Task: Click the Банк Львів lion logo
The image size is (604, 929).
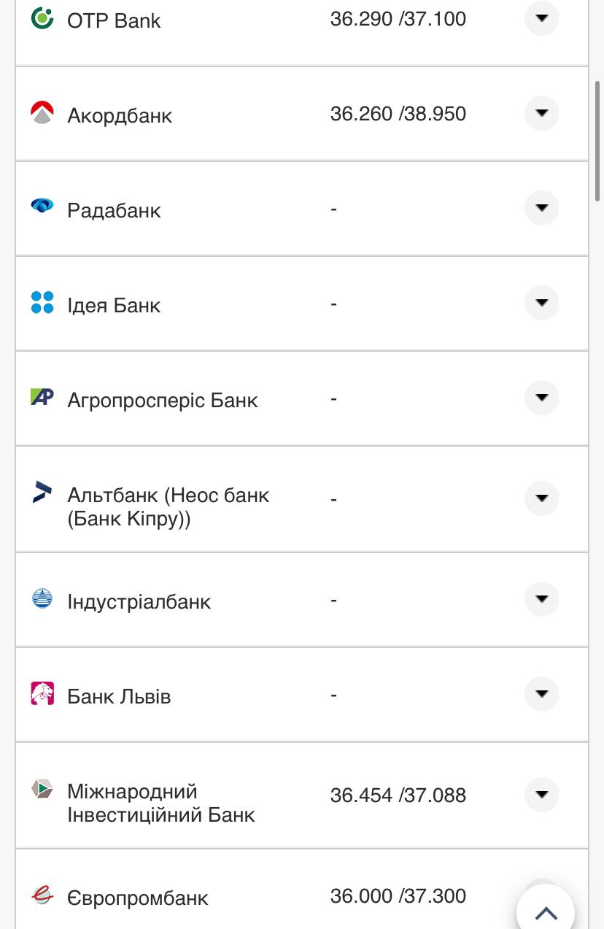Action: [42, 693]
